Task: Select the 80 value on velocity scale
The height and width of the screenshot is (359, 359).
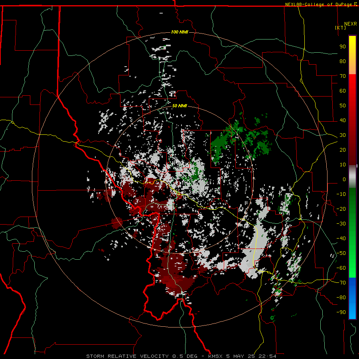Action: [x=343, y=61]
